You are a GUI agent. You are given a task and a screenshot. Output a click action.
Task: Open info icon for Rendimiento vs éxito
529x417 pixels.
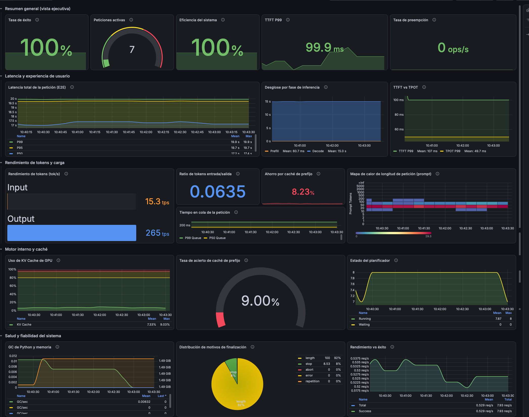click(392, 347)
